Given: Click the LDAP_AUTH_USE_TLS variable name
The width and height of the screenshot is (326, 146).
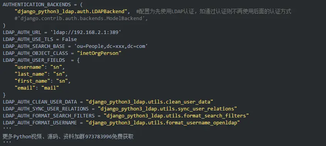Looking at the screenshot, I should 28,39.
